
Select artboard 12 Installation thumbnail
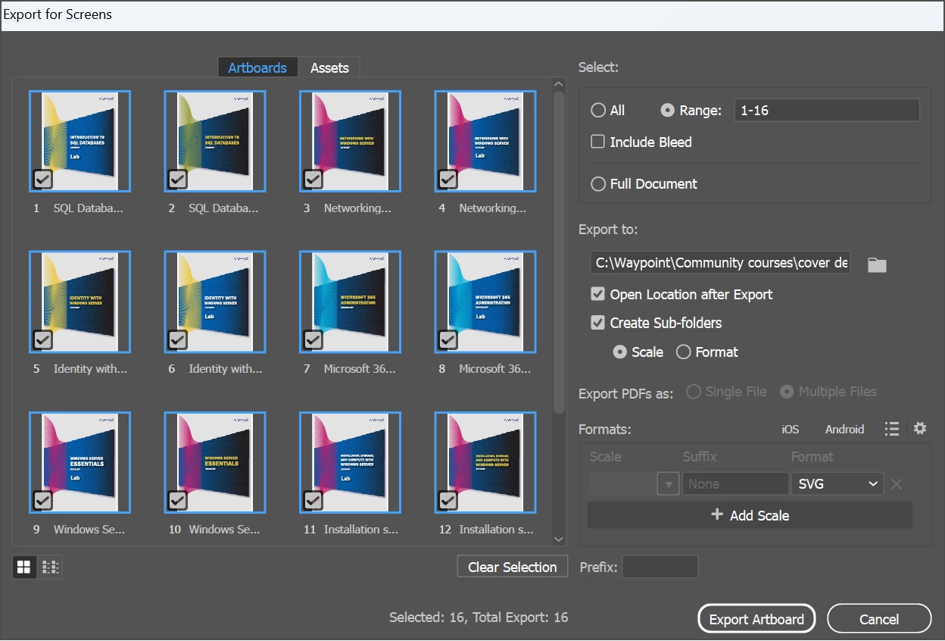click(x=485, y=462)
